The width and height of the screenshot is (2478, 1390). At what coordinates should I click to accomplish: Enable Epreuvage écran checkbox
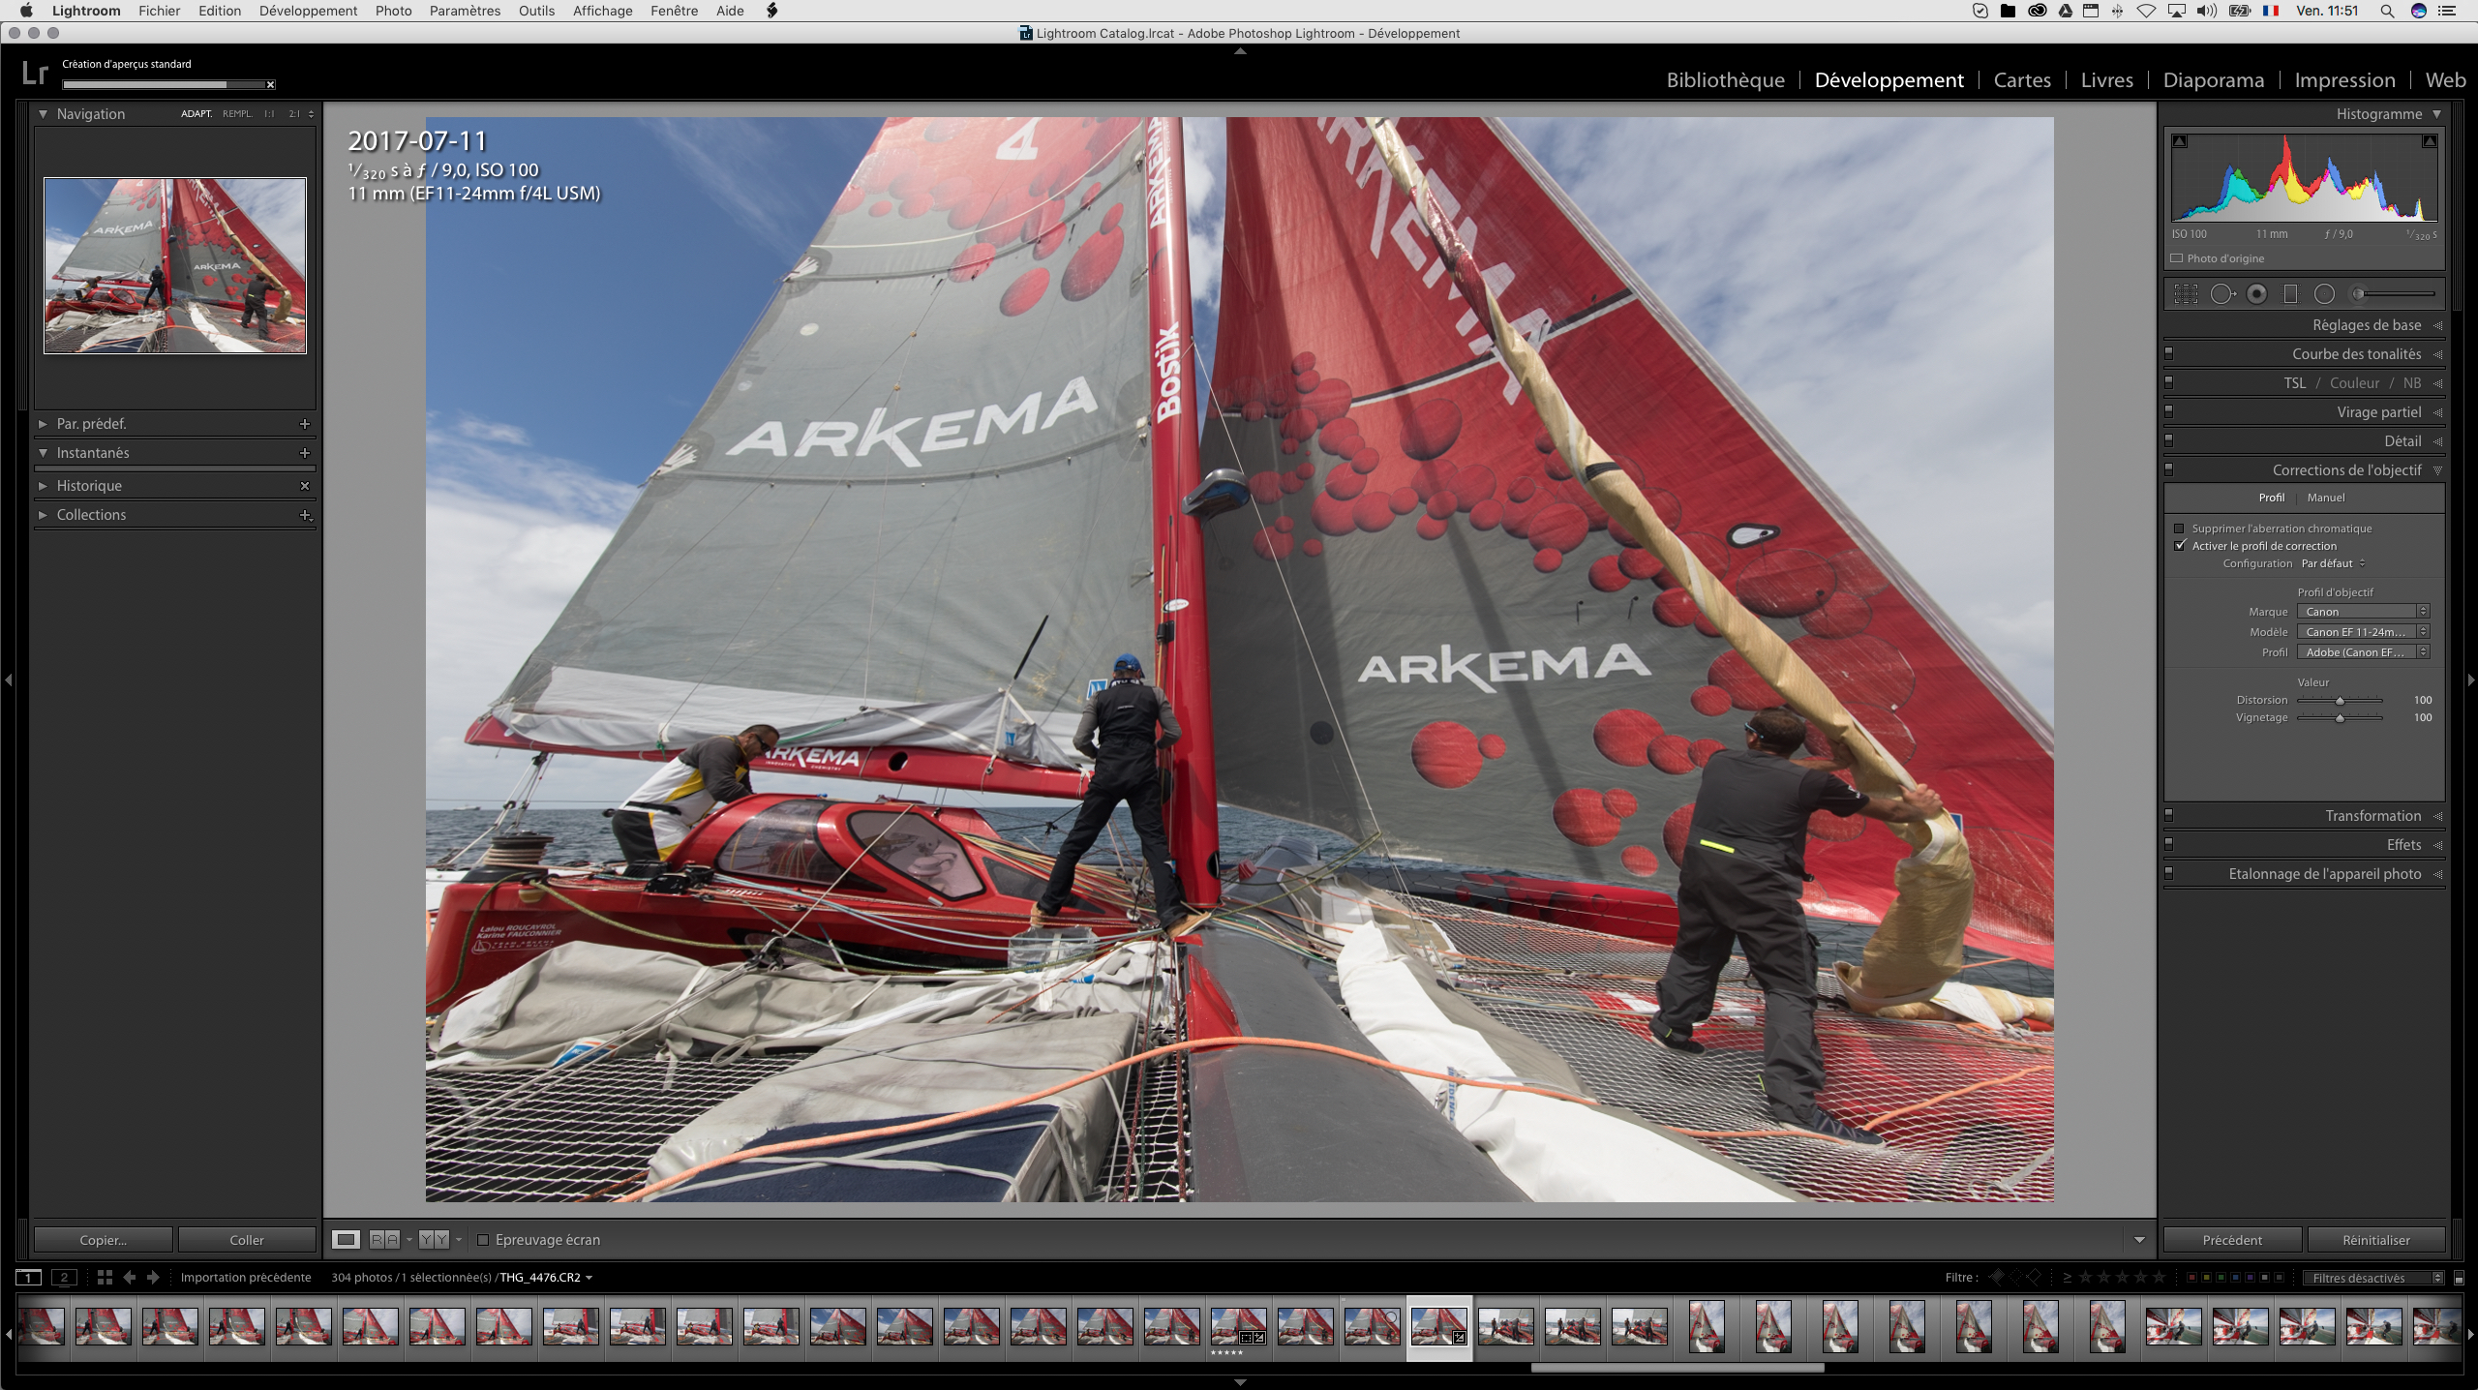pyautogui.click(x=483, y=1240)
